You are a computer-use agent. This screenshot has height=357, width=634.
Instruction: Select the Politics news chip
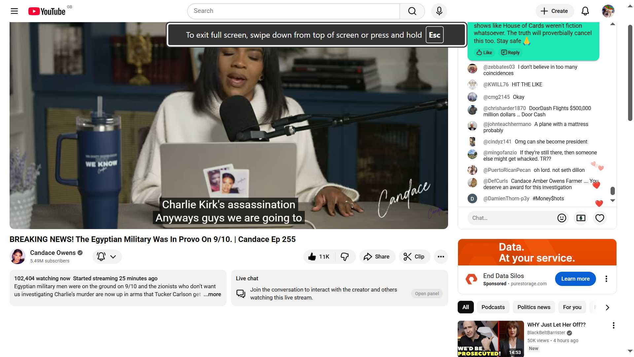click(x=534, y=307)
